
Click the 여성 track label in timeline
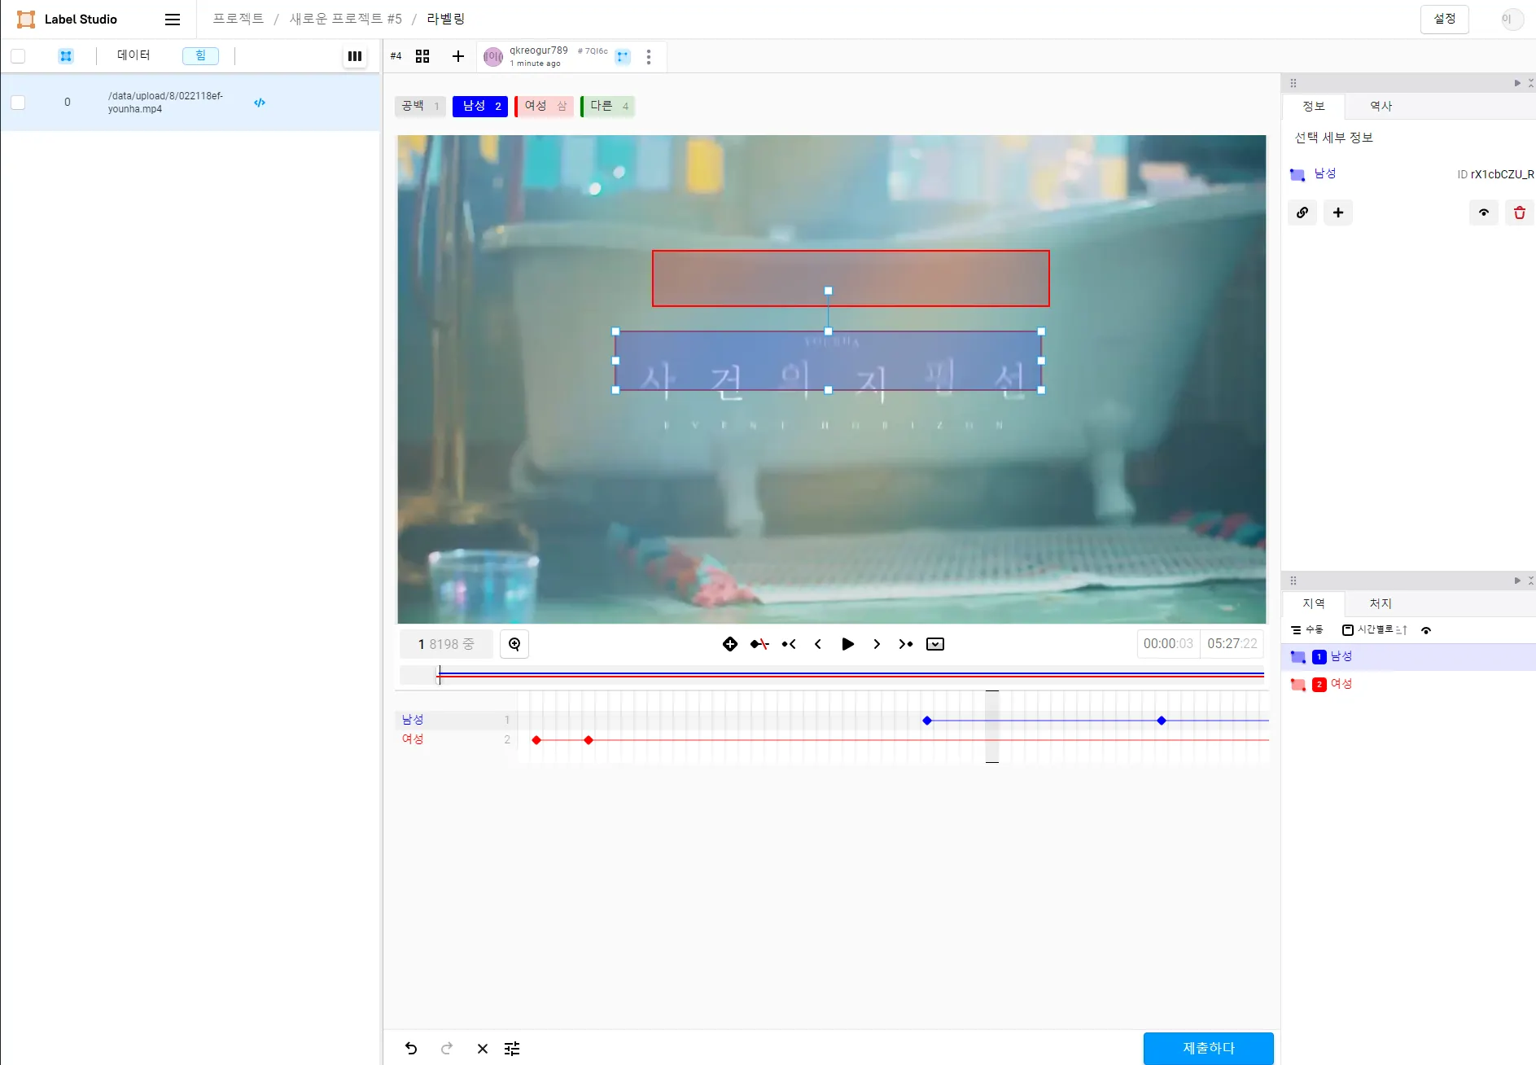click(413, 739)
